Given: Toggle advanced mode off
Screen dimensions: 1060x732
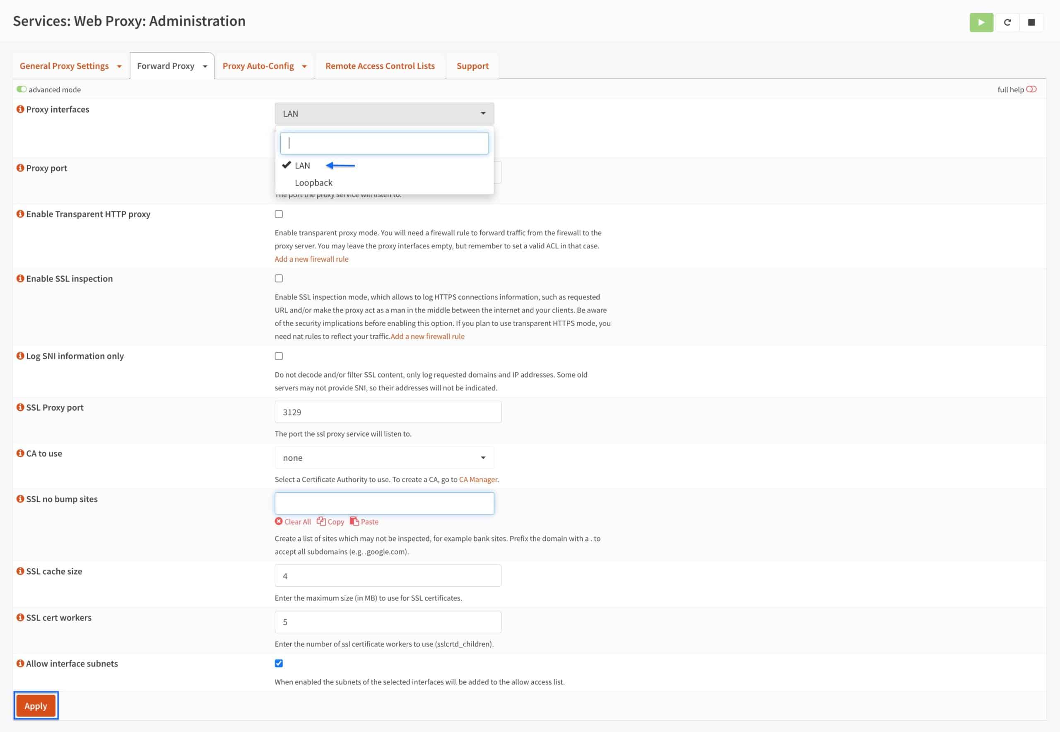Looking at the screenshot, I should (21, 89).
